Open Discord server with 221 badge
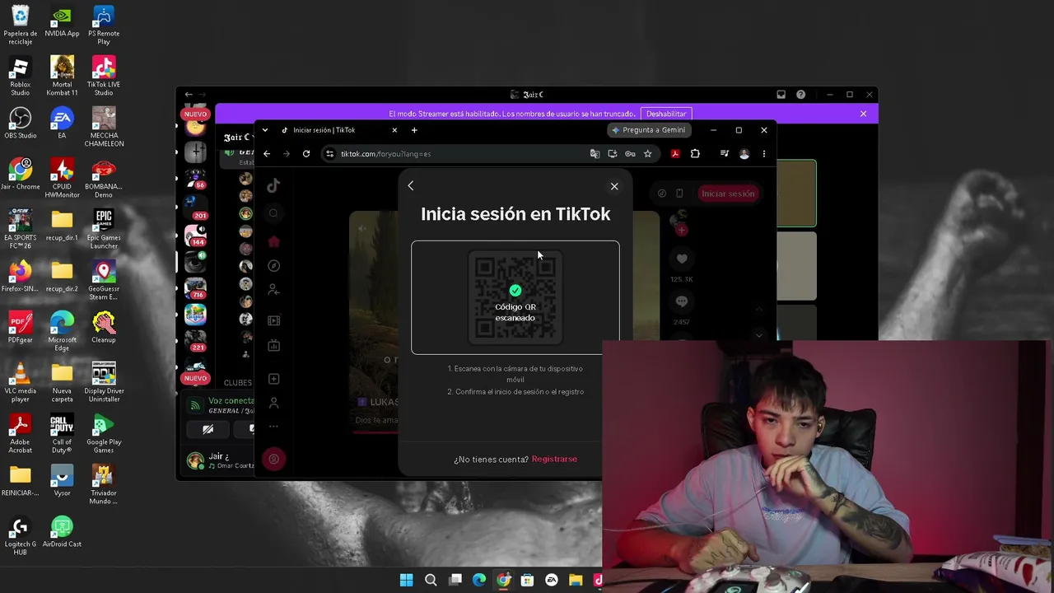Image resolution: width=1054 pixels, height=593 pixels. coord(195,339)
